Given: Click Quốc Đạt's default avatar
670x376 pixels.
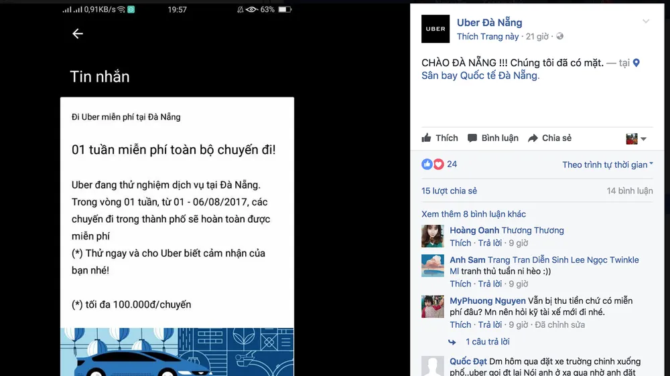Looking at the screenshot, I should coord(432,366).
